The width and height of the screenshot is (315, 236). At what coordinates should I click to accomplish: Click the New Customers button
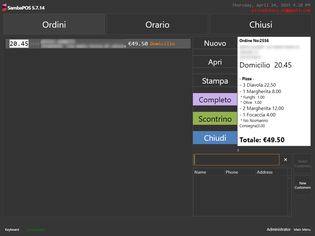303,185
